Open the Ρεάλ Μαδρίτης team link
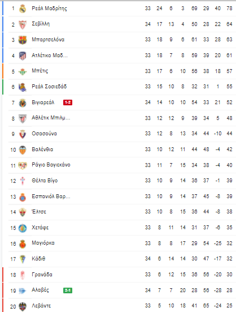This screenshot has height=312, width=236. coord(49,8)
